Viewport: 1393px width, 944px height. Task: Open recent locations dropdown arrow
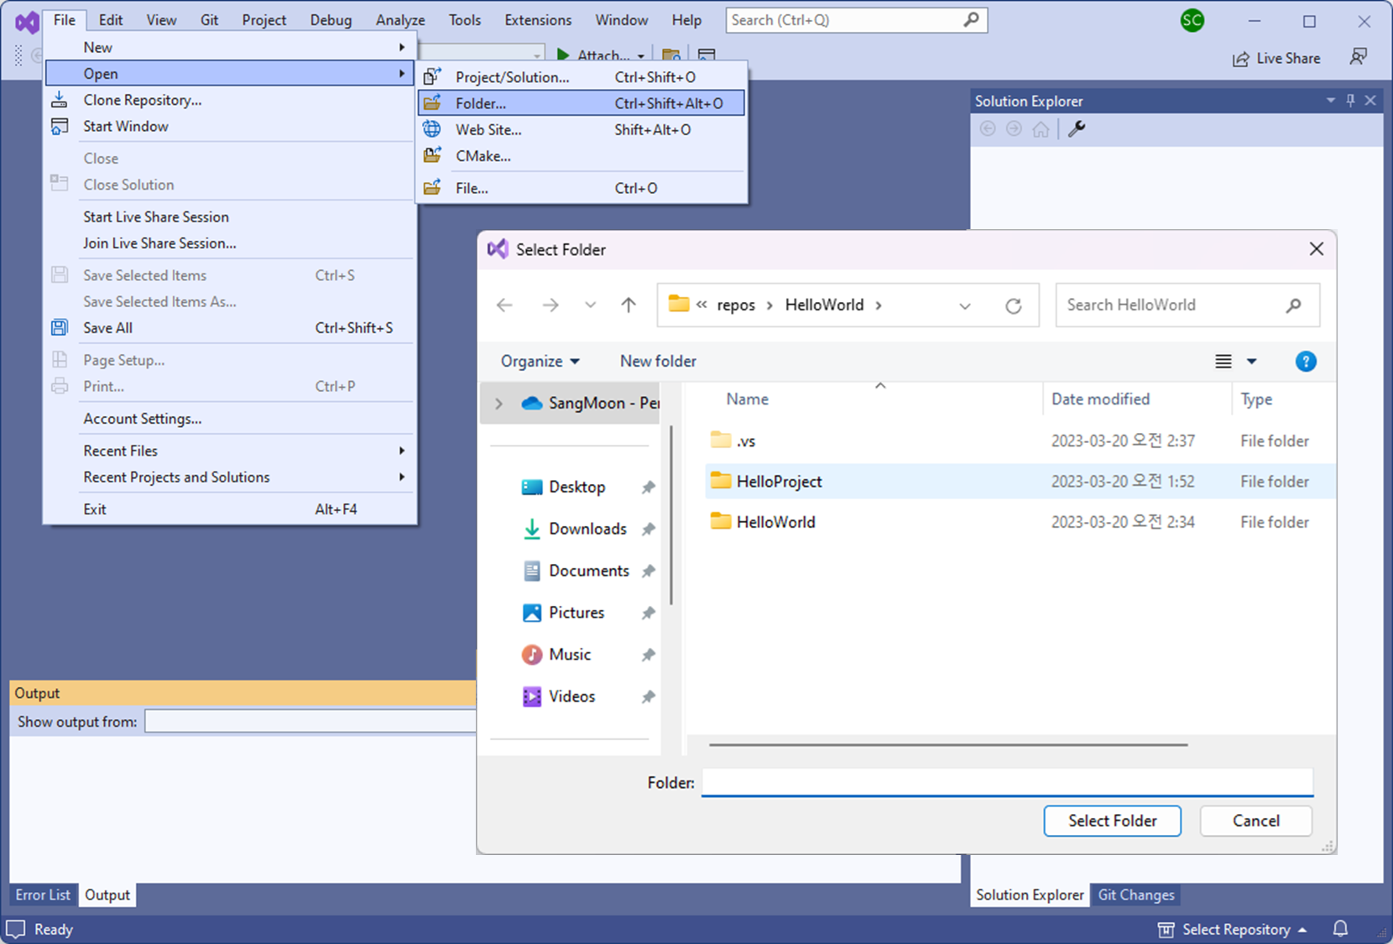[x=591, y=305]
